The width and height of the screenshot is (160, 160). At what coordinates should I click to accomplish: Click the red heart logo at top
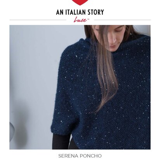pyautogui.click(x=80, y=2)
